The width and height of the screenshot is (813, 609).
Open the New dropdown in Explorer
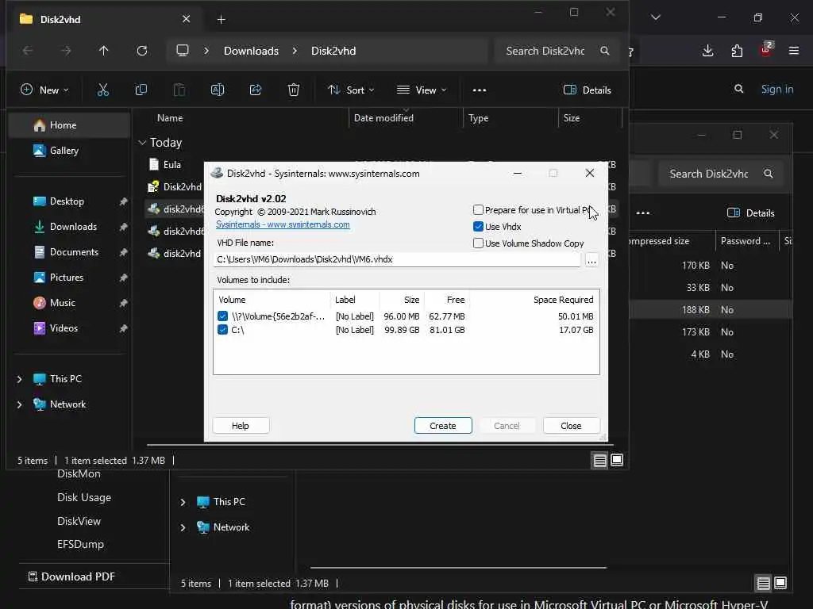click(44, 90)
